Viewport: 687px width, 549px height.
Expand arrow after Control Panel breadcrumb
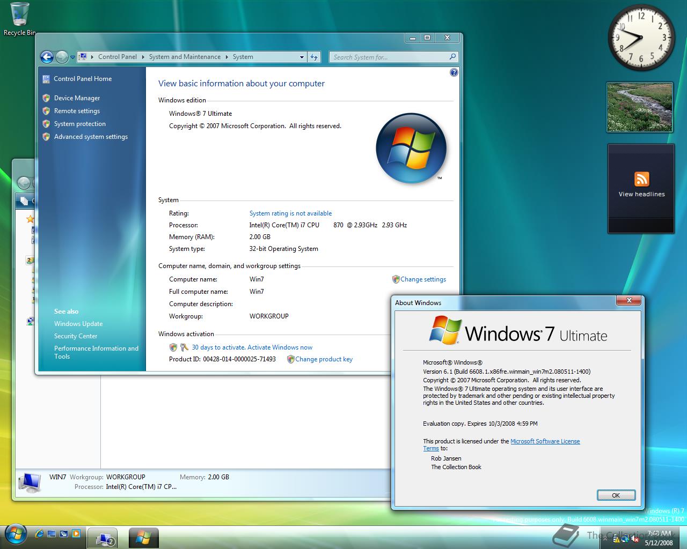(x=143, y=57)
